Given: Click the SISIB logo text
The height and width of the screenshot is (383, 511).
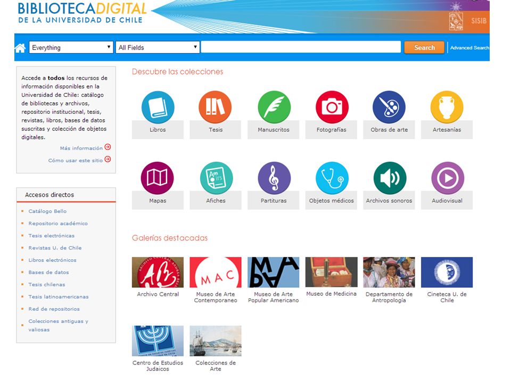Looking at the screenshot, I should click(x=479, y=21).
